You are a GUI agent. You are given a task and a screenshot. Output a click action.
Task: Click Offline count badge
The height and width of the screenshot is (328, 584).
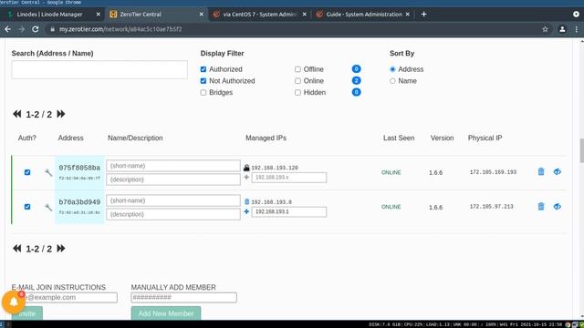coord(356,69)
